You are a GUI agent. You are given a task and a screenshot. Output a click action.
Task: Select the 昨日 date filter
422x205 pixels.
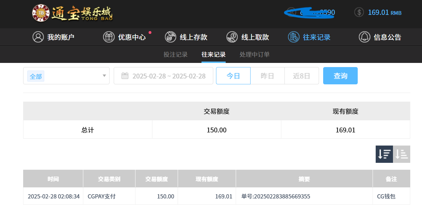[267, 76]
